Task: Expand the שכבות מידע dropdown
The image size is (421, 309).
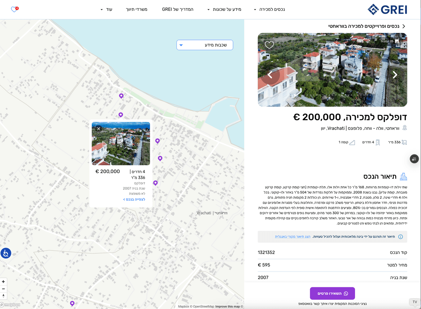Action: [x=205, y=45]
